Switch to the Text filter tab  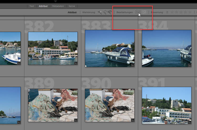(x=32, y=6)
